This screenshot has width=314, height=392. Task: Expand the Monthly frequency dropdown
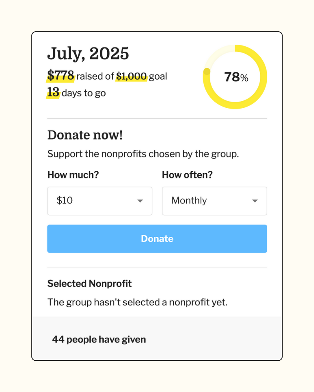214,201
